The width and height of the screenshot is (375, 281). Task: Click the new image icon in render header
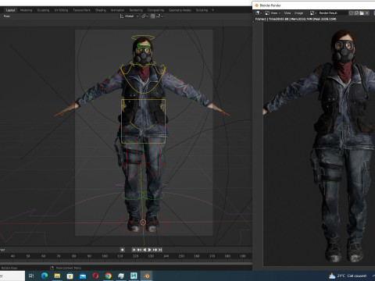click(x=356, y=12)
